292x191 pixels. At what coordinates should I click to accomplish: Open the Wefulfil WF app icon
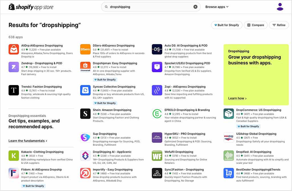click(157, 155)
